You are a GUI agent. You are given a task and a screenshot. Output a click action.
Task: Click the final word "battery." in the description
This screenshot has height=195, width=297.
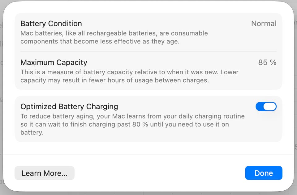tap(32, 132)
